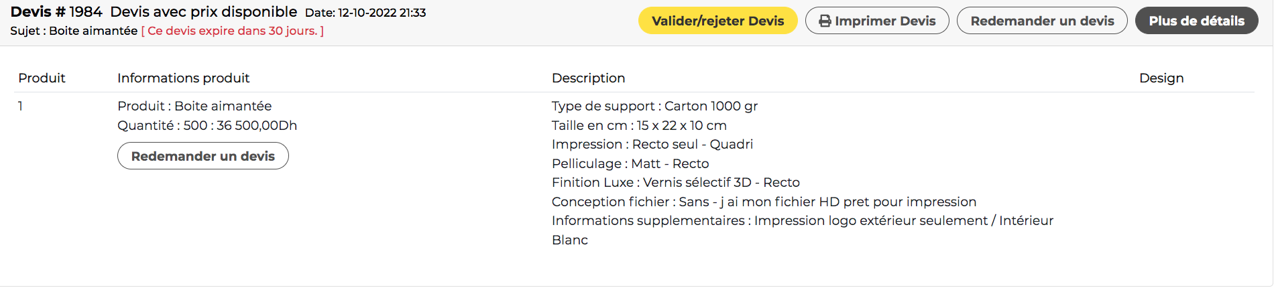Click the Sujet : Boite aimantée text
1274x292 pixels.
74,31
